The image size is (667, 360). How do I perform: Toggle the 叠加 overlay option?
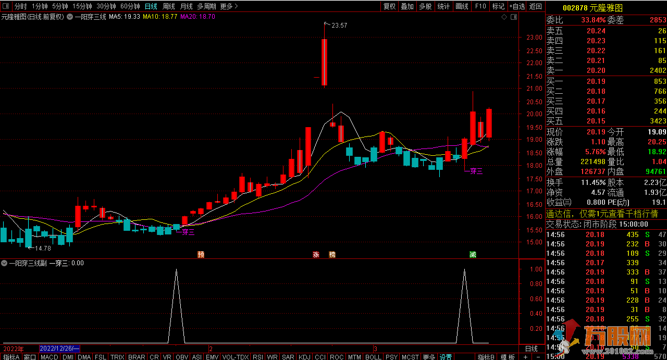point(407,6)
